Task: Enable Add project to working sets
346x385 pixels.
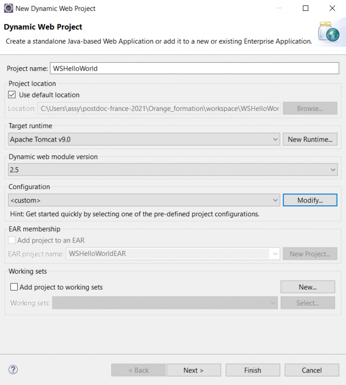Action: (14, 287)
